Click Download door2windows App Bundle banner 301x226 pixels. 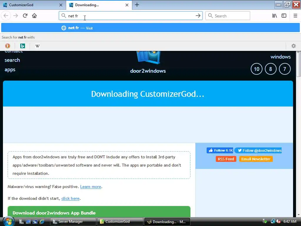99,212
